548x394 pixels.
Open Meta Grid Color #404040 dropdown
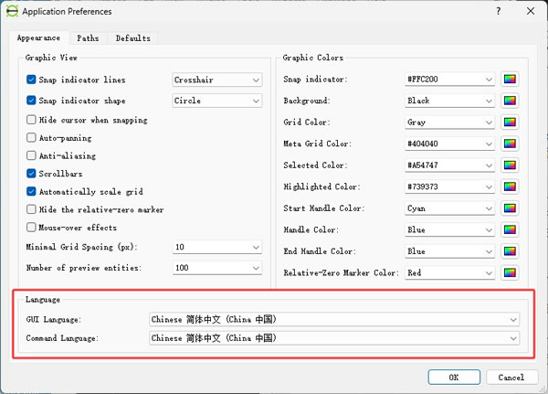coord(449,144)
